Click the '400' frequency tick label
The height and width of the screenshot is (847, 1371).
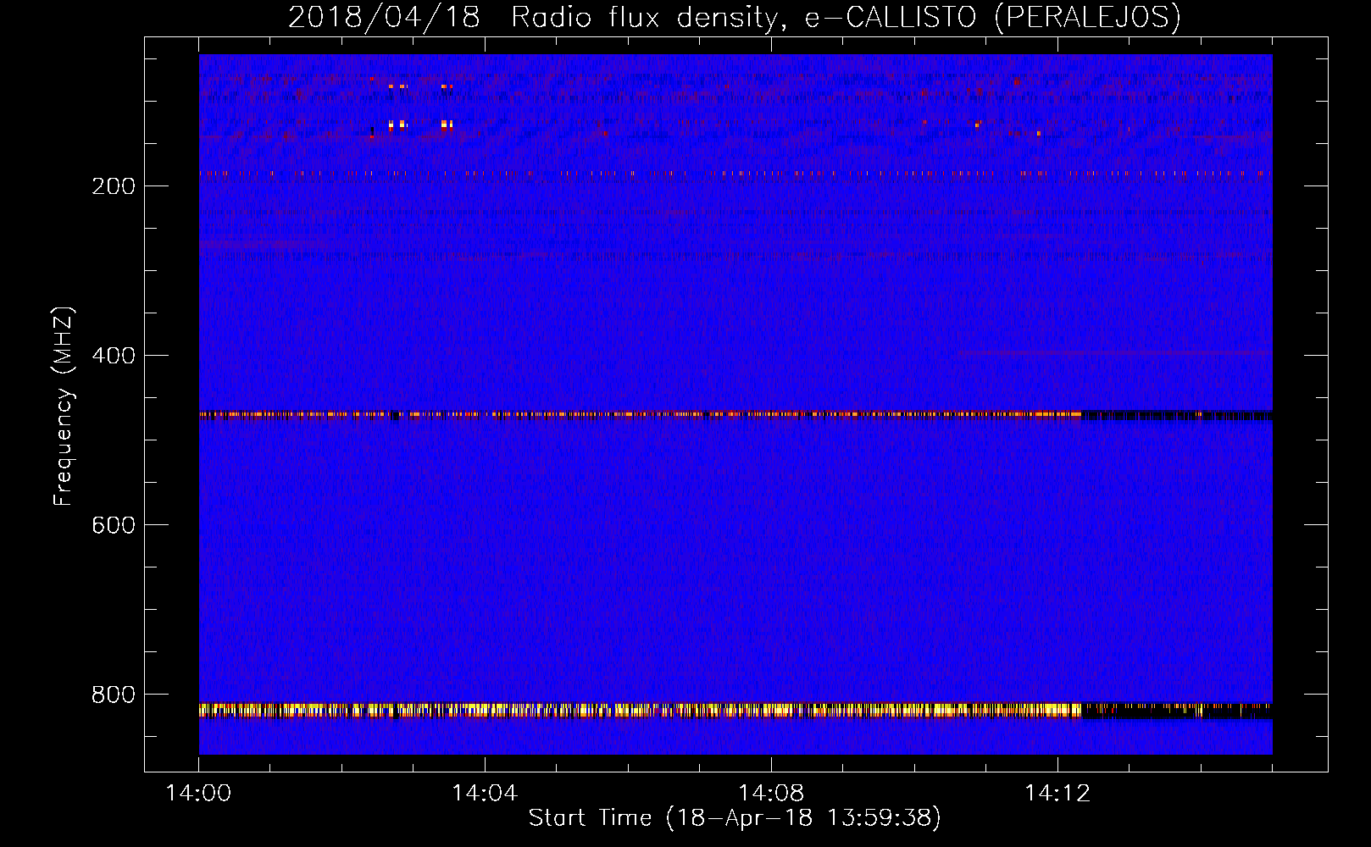114,356
